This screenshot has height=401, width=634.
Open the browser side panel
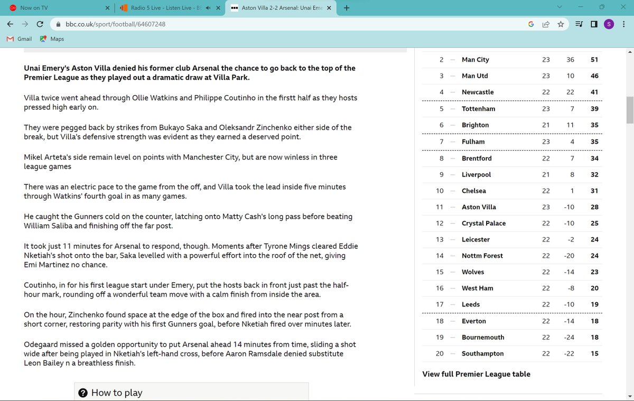pos(594,24)
